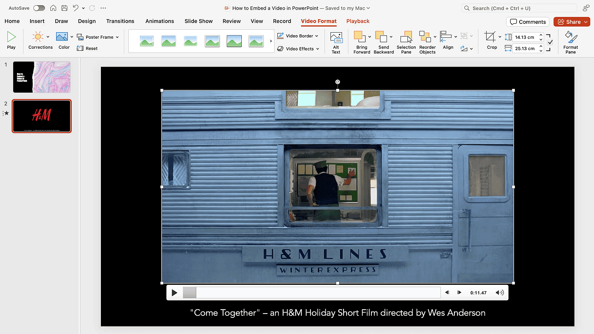Click the video progress bar
This screenshot has width=594, height=334.
(x=311, y=293)
